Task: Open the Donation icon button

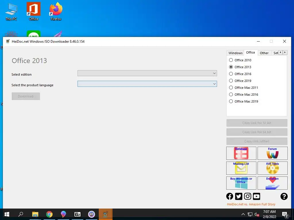Action: 272,183
